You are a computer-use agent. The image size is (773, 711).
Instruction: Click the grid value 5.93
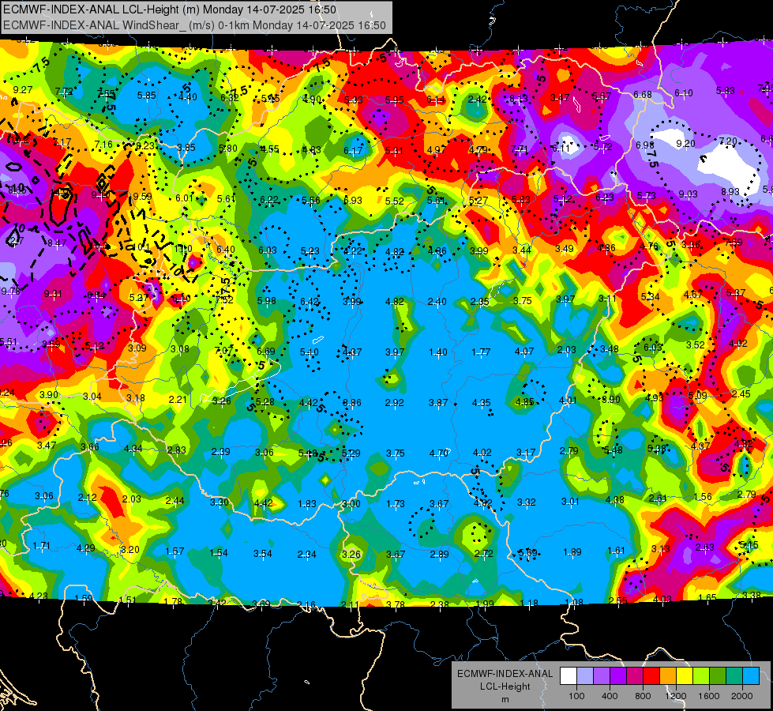pos(352,201)
